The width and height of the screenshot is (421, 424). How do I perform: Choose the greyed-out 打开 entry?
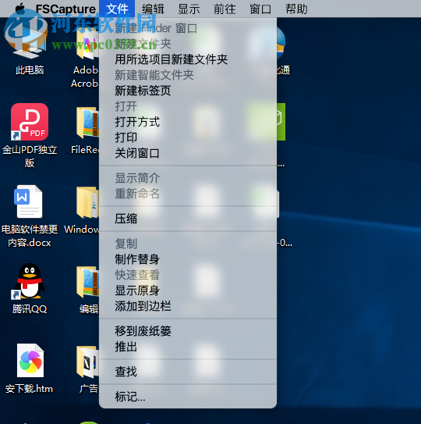188,106
